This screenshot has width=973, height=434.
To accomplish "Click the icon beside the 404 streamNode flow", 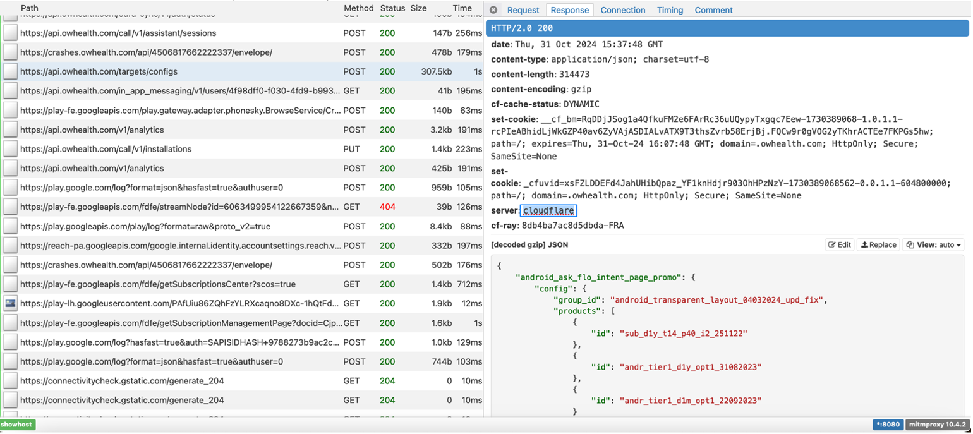I will point(10,207).
